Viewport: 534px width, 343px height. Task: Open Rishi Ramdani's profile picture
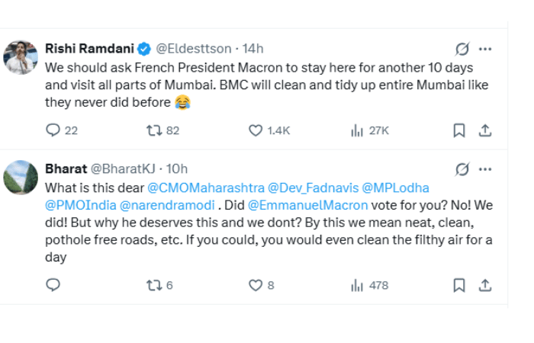click(x=21, y=57)
